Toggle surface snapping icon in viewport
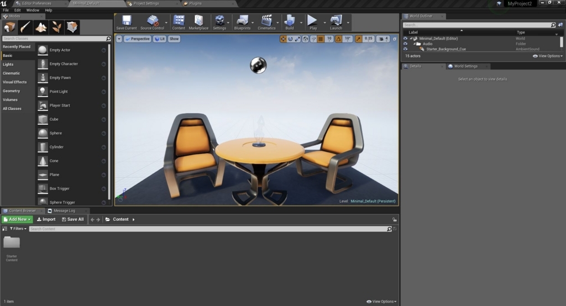 click(313, 39)
